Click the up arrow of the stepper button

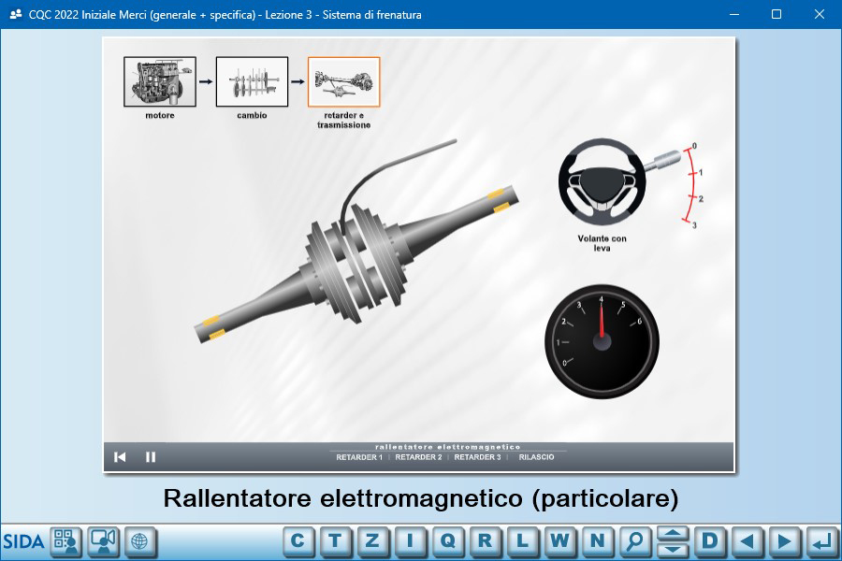[x=673, y=534]
